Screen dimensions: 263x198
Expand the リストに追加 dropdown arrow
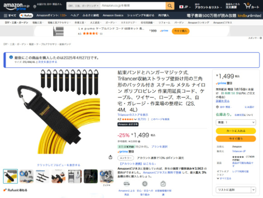(253, 190)
